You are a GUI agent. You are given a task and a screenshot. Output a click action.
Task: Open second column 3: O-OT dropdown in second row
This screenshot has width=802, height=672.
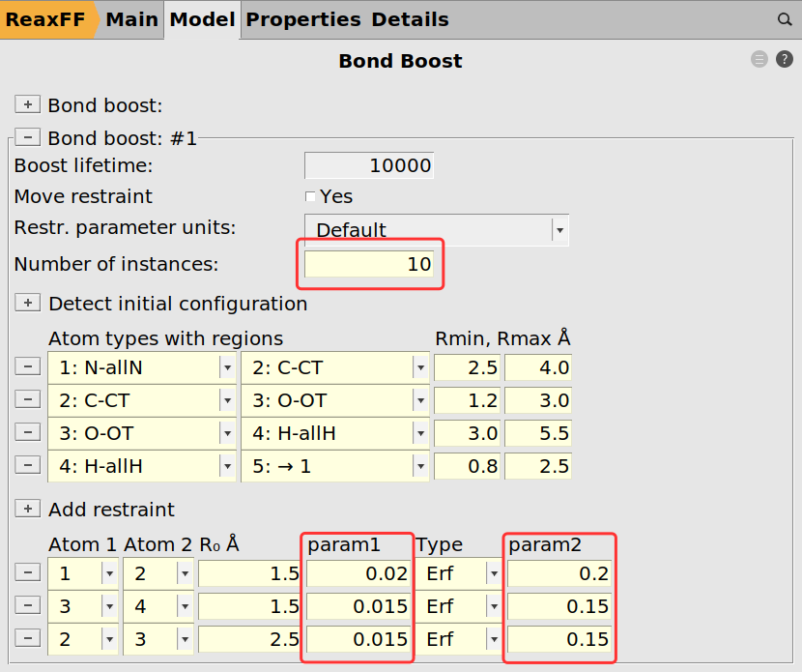point(335,400)
